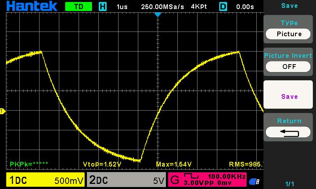Click the blue USB storage icon
Screen dimensions: 316x189
[x=254, y=182]
